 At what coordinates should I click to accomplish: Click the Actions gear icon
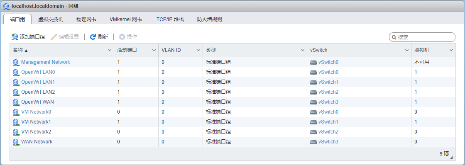pyautogui.click(x=122, y=37)
